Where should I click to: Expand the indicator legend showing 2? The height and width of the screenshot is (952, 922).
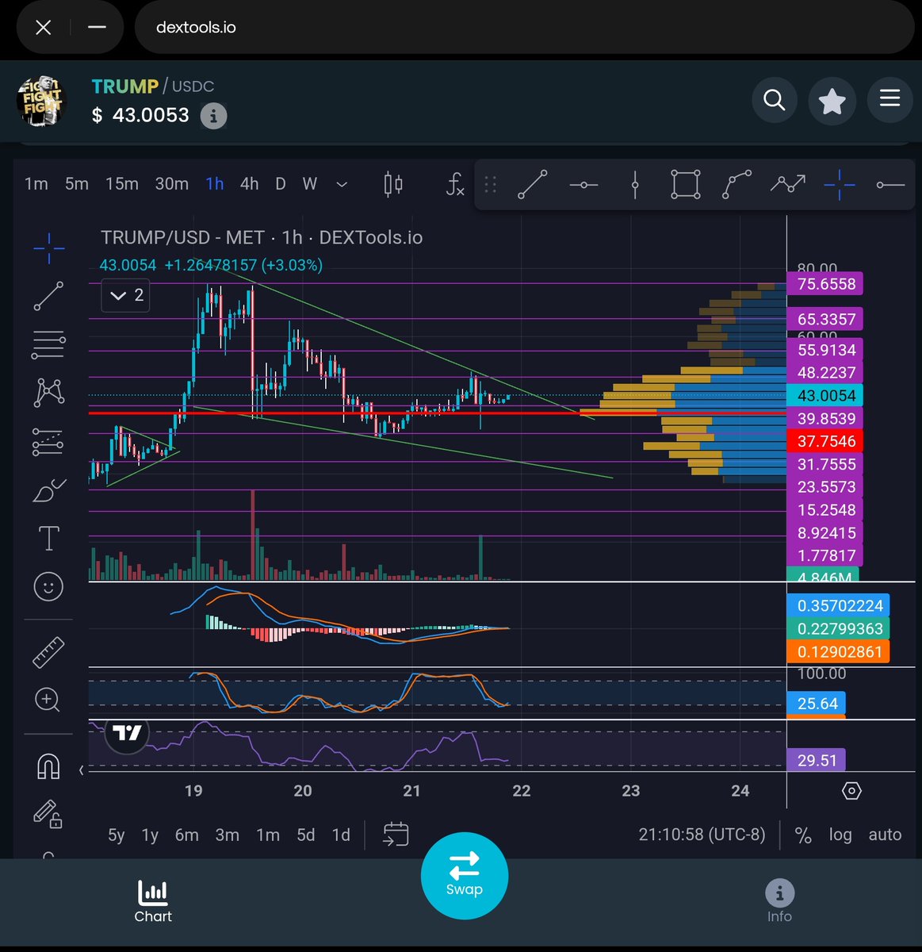126,295
